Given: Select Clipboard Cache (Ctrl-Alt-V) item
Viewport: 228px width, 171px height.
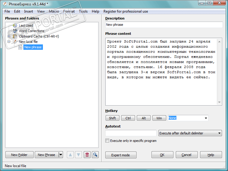Looking at the screenshot, I should 39,36.
